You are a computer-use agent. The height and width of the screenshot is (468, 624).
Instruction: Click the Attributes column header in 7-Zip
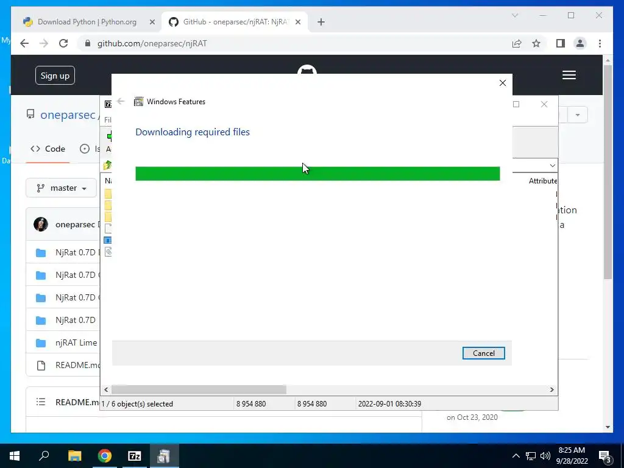pyautogui.click(x=542, y=181)
